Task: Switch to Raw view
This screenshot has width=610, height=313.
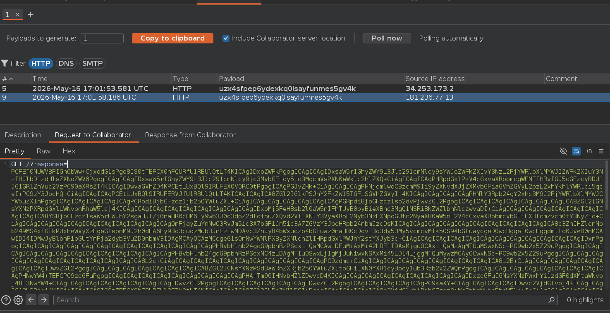Action: (43, 151)
